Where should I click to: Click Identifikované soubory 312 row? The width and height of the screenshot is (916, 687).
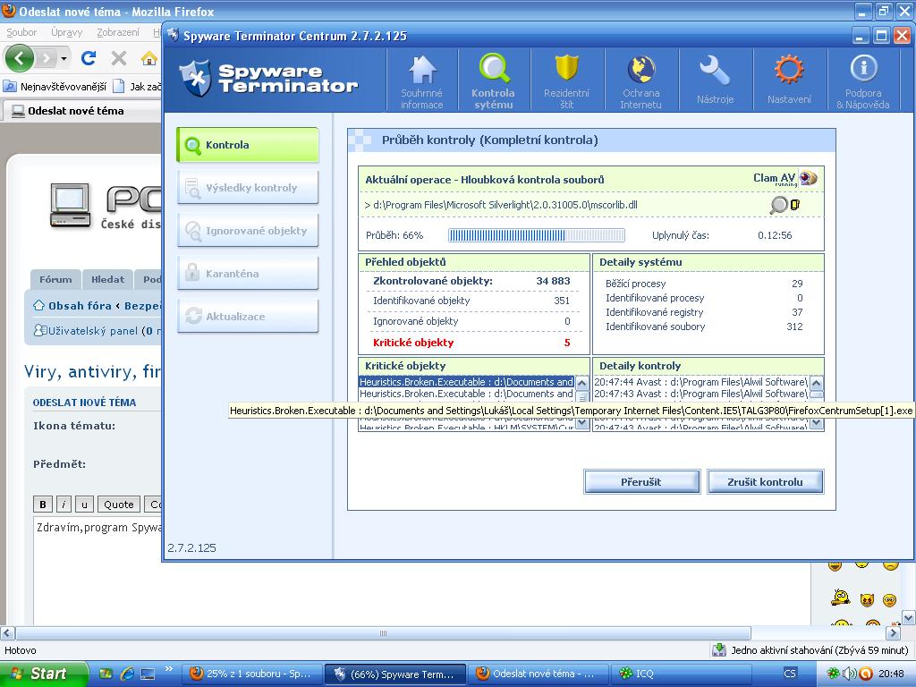pyautogui.click(x=704, y=327)
